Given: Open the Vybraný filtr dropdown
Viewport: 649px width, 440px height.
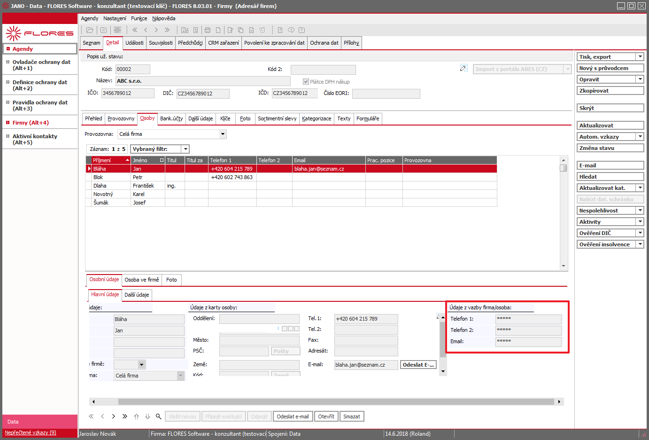Looking at the screenshot, I should click(x=185, y=149).
